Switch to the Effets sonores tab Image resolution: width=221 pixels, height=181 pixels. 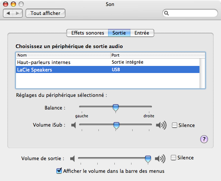click(88, 33)
